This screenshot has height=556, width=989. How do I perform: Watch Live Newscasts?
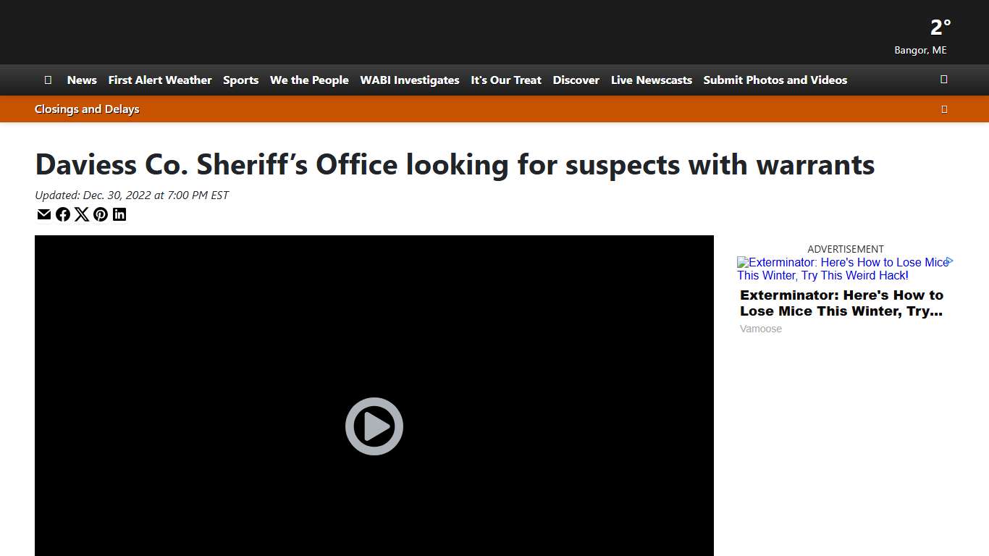651,80
